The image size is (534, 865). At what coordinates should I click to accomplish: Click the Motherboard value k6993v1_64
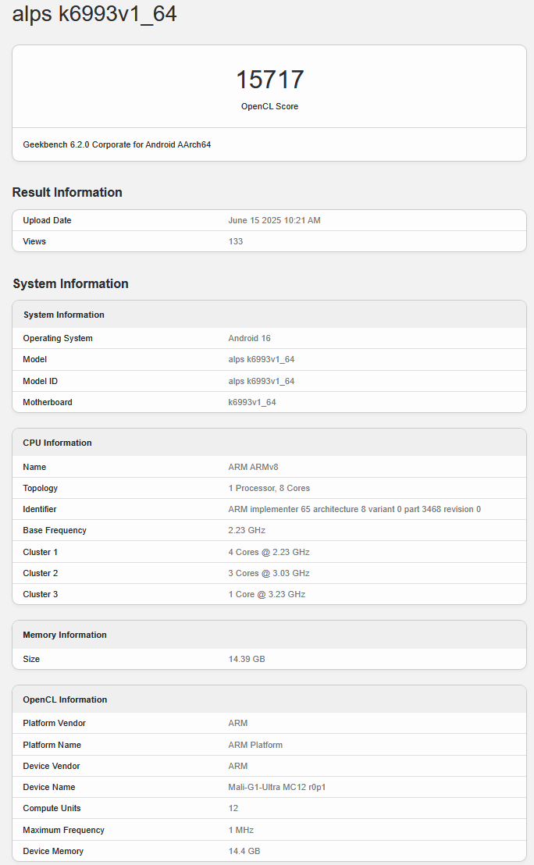(x=251, y=402)
